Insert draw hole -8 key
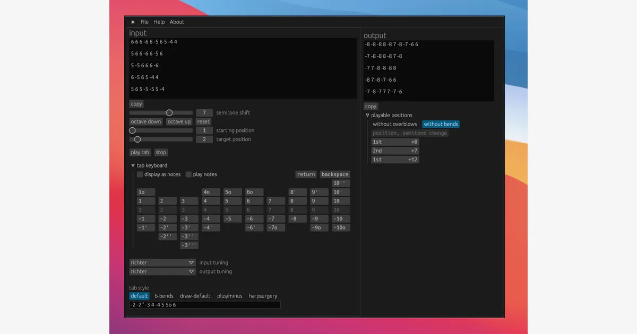 click(x=297, y=219)
